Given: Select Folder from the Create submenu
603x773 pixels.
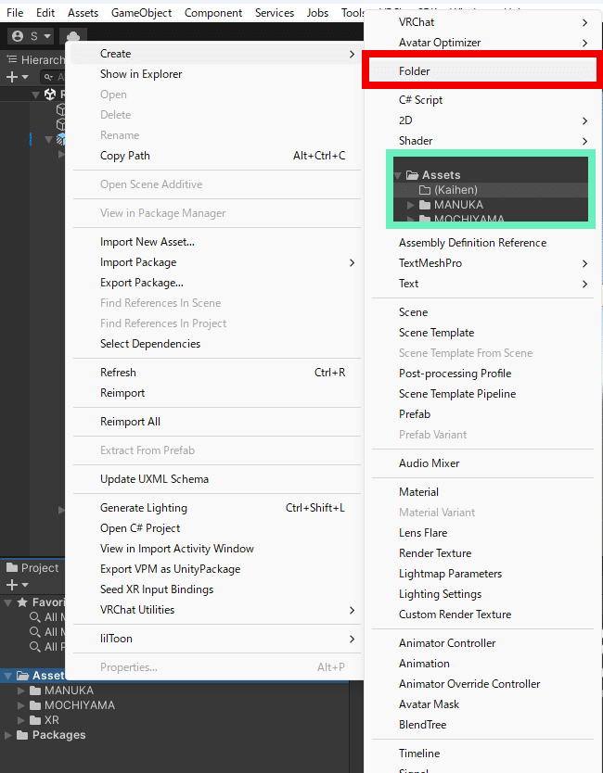Looking at the screenshot, I should 415,71.
